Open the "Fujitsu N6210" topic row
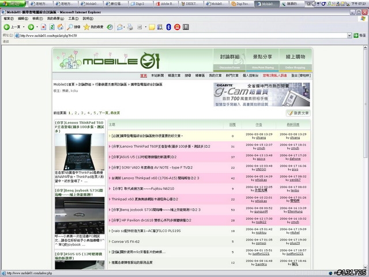This screenshot has height=277, width=369. click(x=142, y=189)
